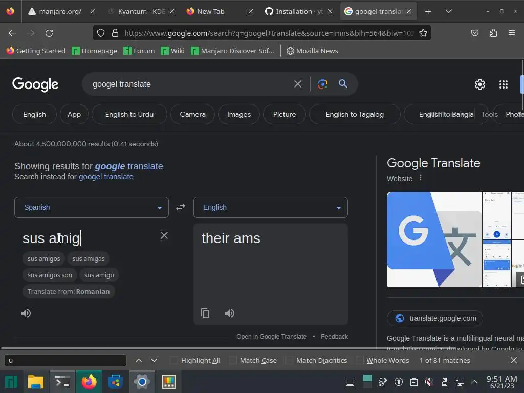The width and height of the screenshot is (524, 393).
Task: Select the 'English to Tagalog' filter chip
Action: pos(355,114)
